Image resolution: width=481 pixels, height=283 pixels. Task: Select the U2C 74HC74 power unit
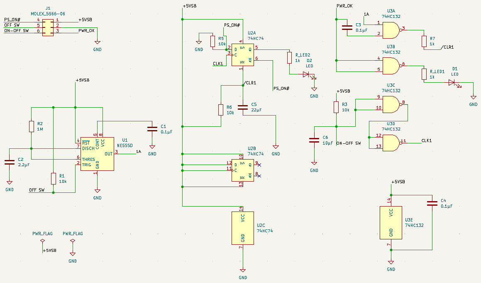(243, 228)
